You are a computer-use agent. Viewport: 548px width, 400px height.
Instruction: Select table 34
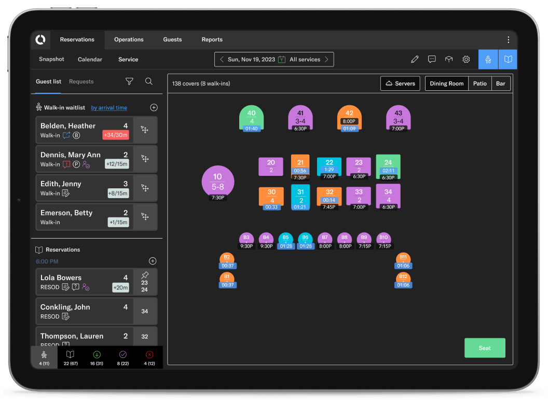pyautogui.click(x=388, y=197)
